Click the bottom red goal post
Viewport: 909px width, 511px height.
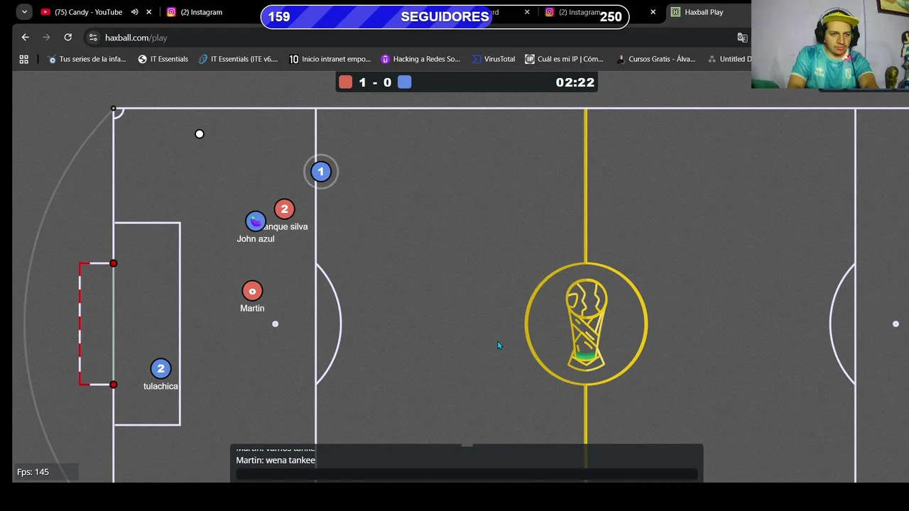point(114,385)
